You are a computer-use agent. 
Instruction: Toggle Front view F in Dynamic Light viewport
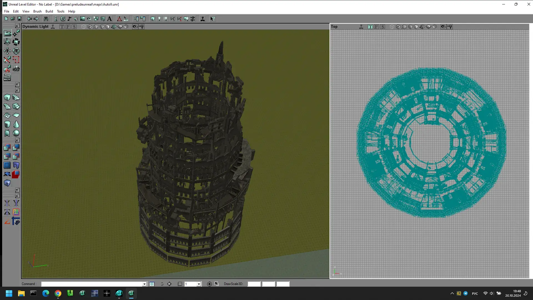coord(68,27)
